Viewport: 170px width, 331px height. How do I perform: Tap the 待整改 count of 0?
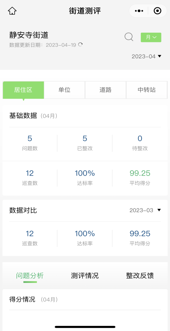140,139
